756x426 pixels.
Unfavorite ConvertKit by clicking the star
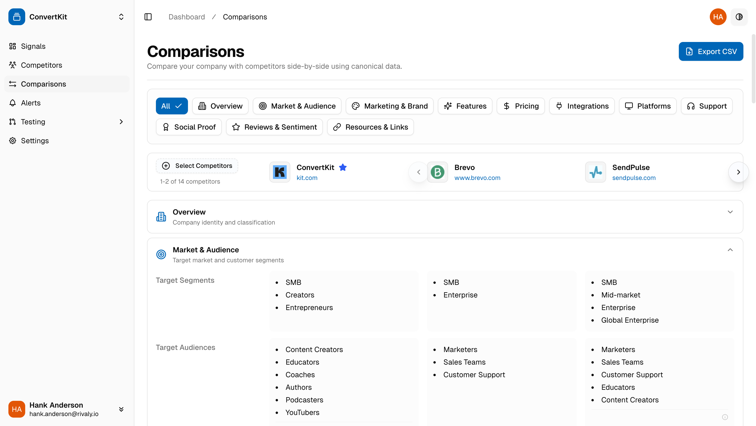pos(343,167)
